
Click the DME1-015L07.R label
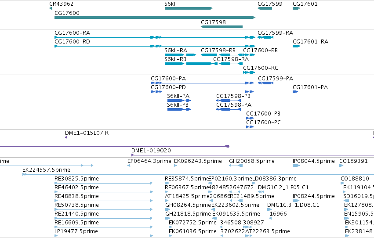point(87,133)
